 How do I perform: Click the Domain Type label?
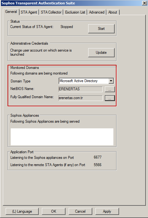tap(20, 81)
